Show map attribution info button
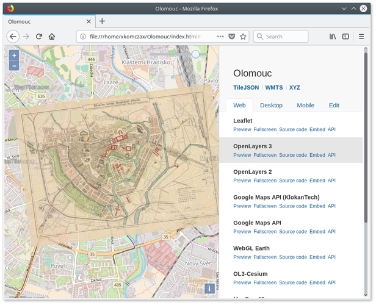 click(209, 289)
